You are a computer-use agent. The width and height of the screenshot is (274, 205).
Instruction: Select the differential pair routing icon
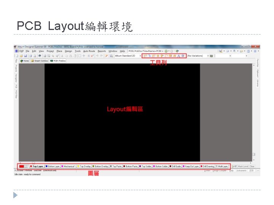point(154,56)
